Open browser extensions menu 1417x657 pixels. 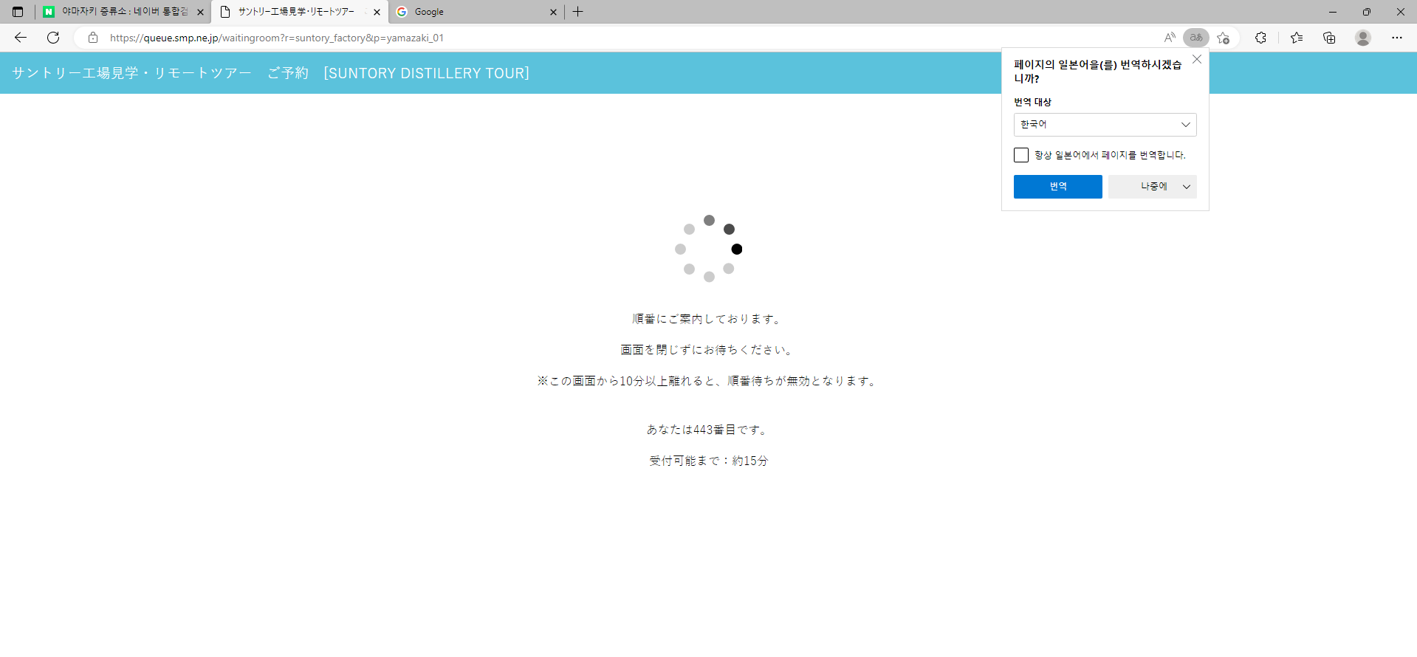pyautogui.click(x=1260, y=38)
